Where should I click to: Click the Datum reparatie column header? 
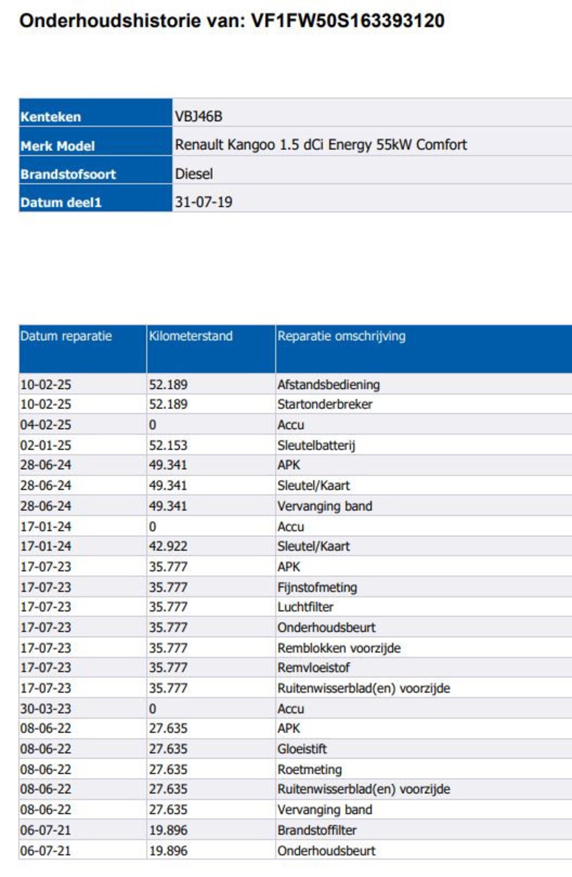point(66,336)
